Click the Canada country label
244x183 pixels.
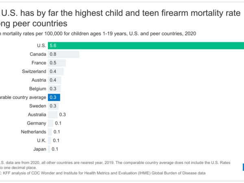[37, 54]
